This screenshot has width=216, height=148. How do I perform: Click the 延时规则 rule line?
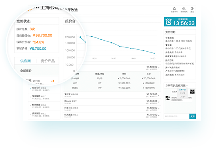[x=175, y=75]
